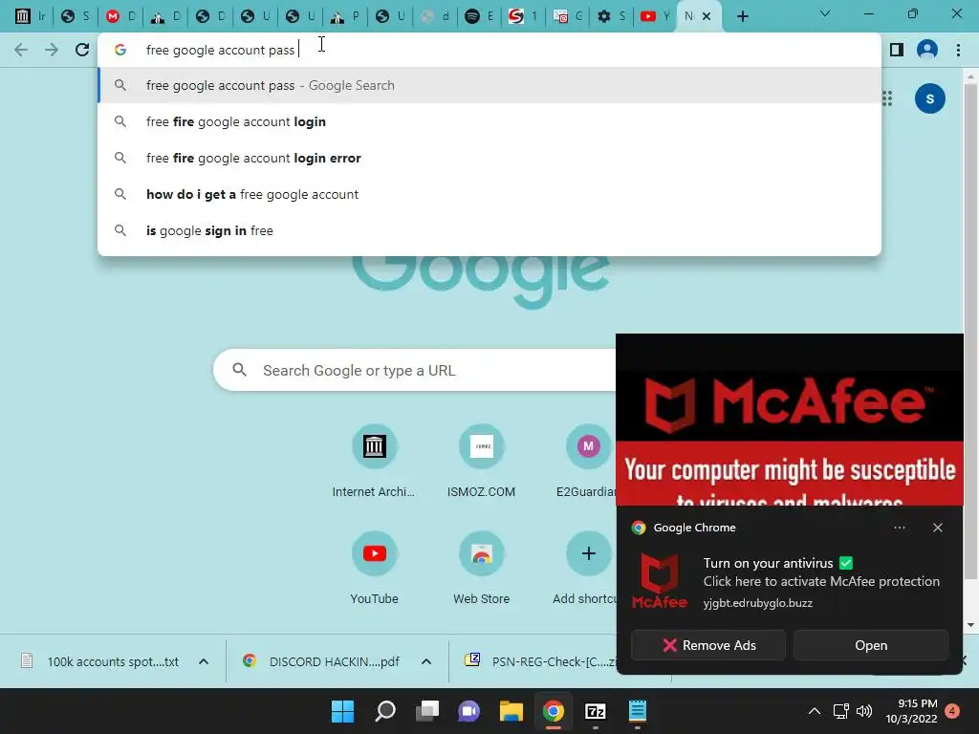This screenshot has width=979, height=734.
Task: Open downloaded 'DISCORD HACKIN....pdf' file
Action: (x=321, y=661)
